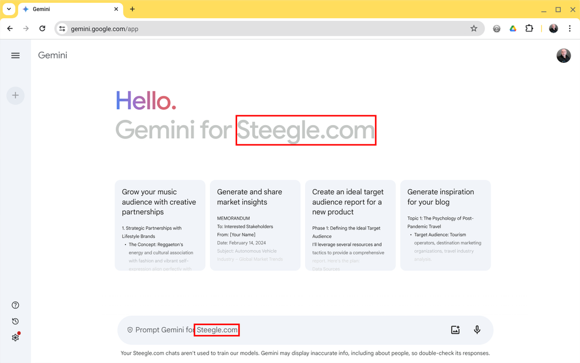Activate voice input with the microphone icon

[477, 329]
